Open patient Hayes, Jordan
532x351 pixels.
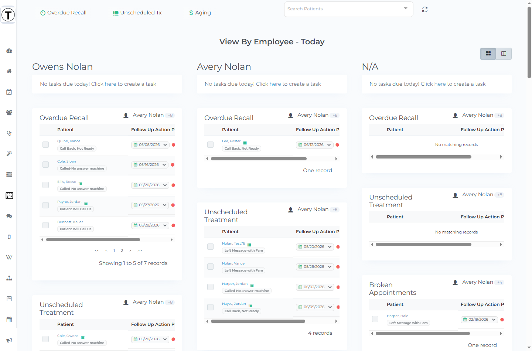click(234, 304)
